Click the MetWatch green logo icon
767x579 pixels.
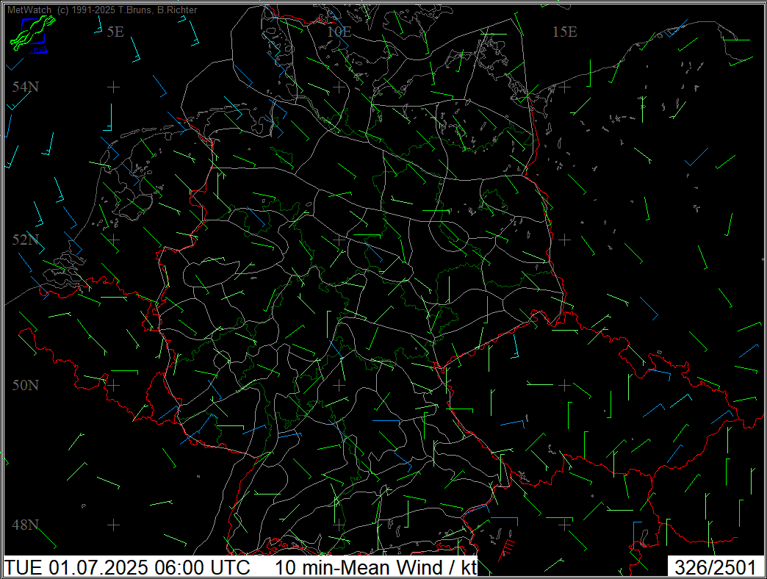coord(32,33)
